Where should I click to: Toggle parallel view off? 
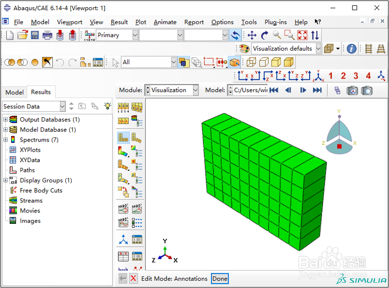click(369, 49)
